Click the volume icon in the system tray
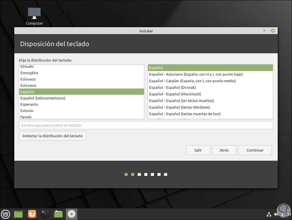This screenshot has width=292, height=220. (276, 214)
